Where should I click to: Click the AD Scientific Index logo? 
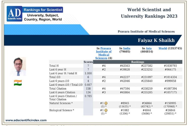(14, 14)
